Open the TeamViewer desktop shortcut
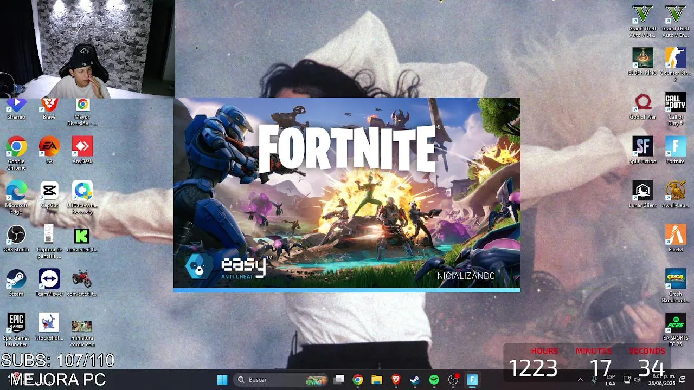The width and height of the screenshot is (694, 390). (49, 283)
